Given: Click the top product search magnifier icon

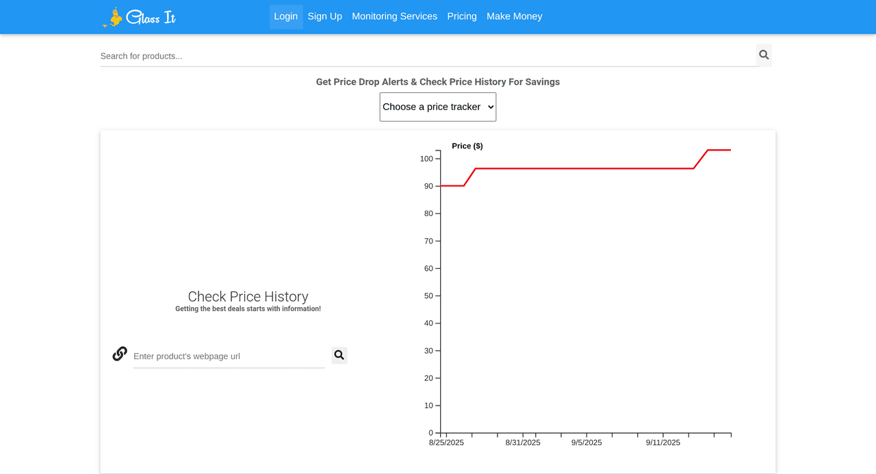Looking at the screenshot, I should click(x=764, y=55).
